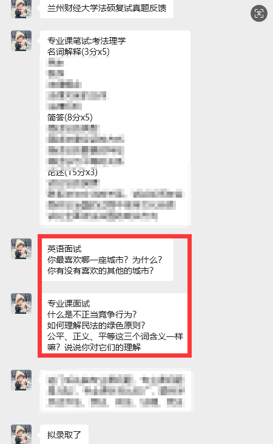This screenshot has height=444, width=273.
Task: Open avatar next to 专业课面试 message
Action: (21, 304)
